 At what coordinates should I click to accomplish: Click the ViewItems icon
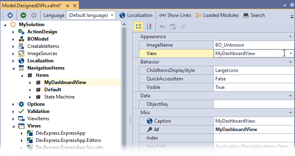point(21,119)
